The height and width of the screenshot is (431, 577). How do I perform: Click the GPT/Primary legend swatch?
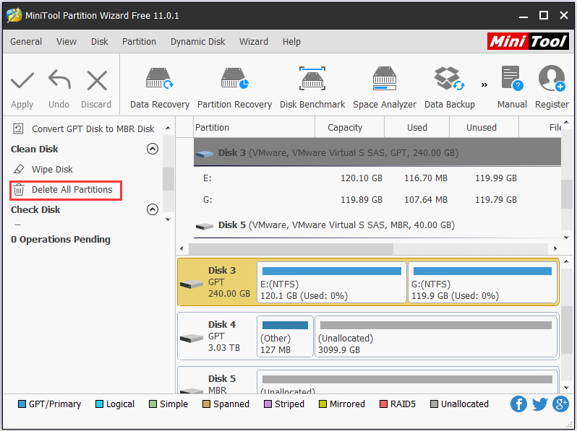point(22,404)
